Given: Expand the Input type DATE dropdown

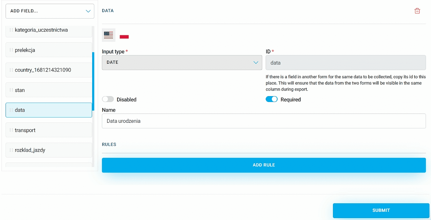Looking at the screenshot, I should pyautogui.click(x=182, y=63).
